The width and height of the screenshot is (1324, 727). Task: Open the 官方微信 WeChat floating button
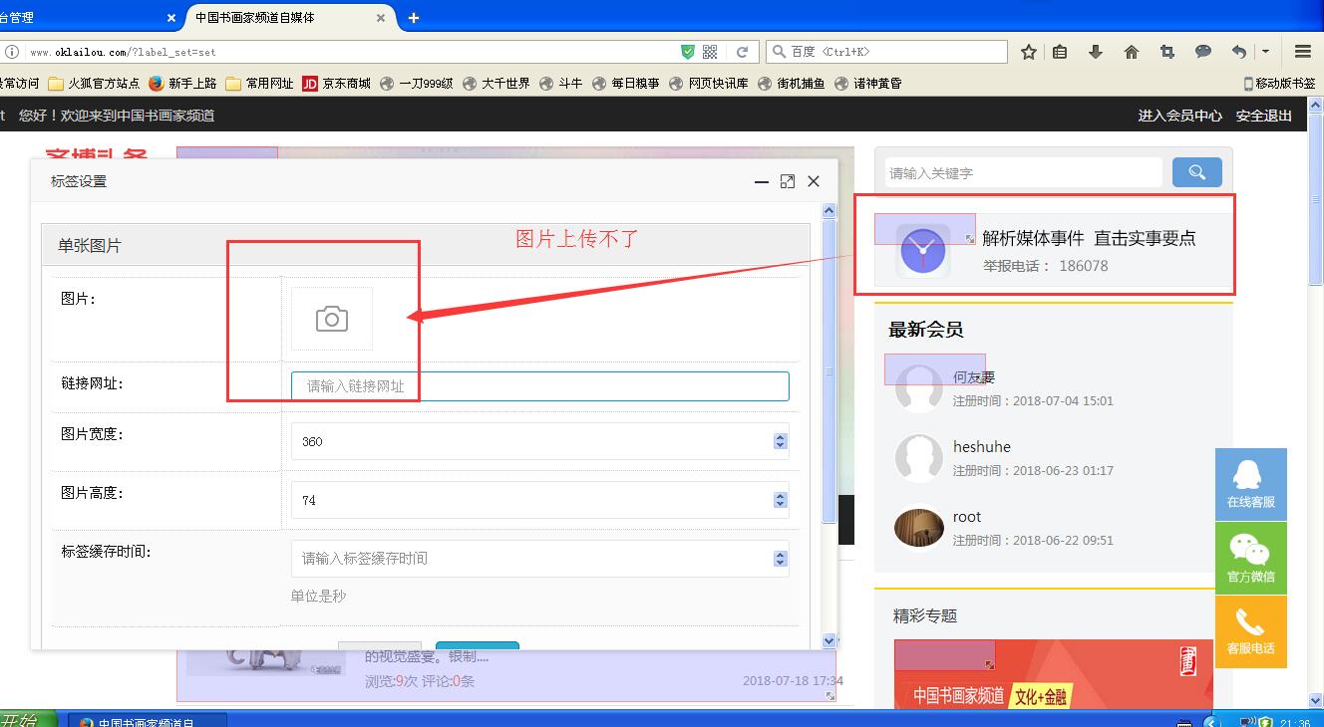1250,558
